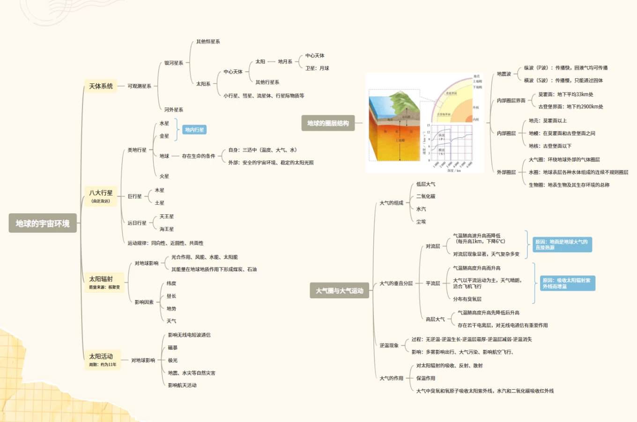637x422 pixels.
Task: Select the 太阳辐射 topic node
Action: [x=104, y=282]
